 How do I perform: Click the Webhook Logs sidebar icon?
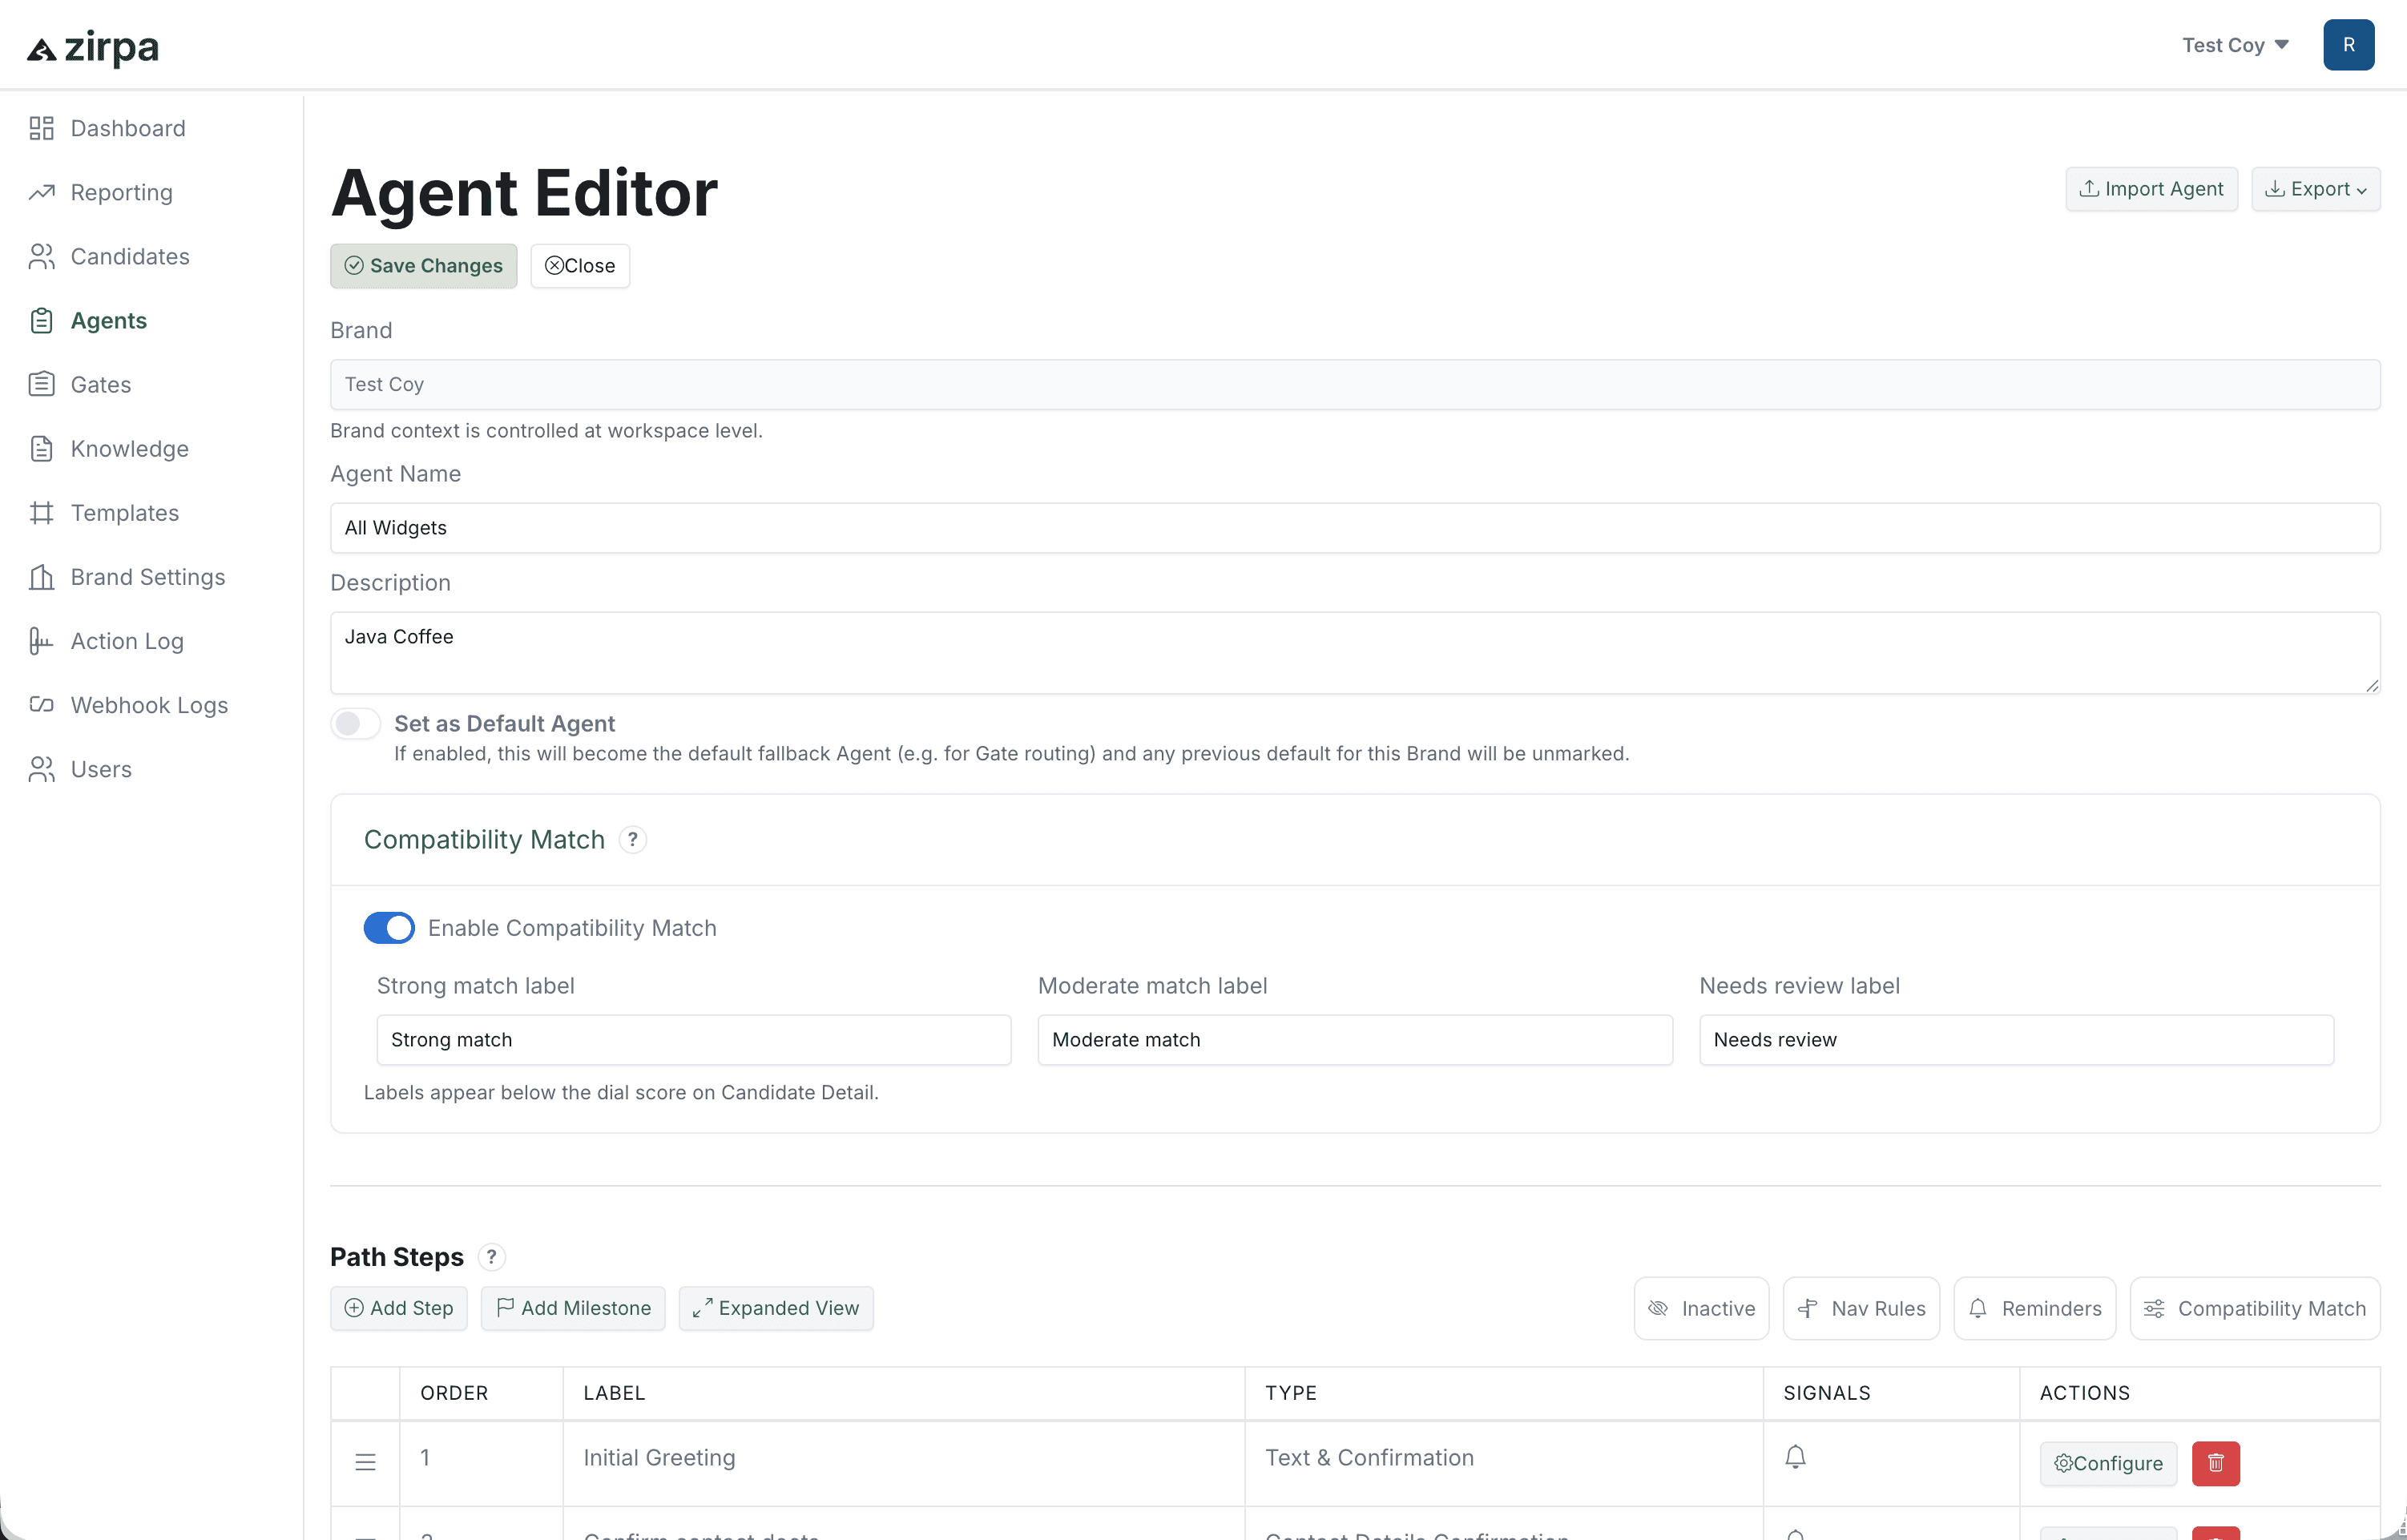coord(41,705)
